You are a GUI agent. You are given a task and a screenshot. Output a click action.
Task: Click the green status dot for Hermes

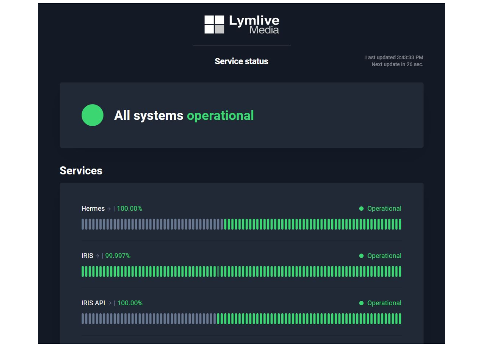(x=361, y=209)
